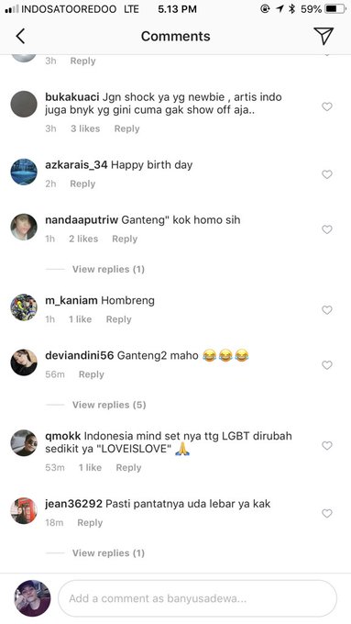351x624 pixels.
Task: Open the direct share paper plane icon
Action: [324, 36]
